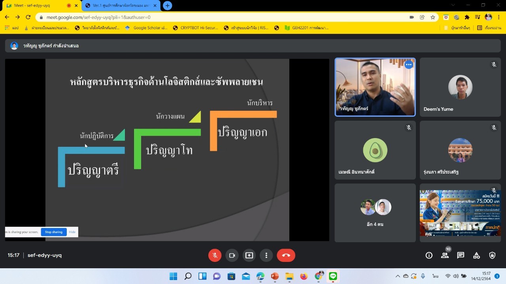The height and width of the screenshot is (284, 506).
Task: Open meeting details info icon
Action: click(x=429, y=255)
